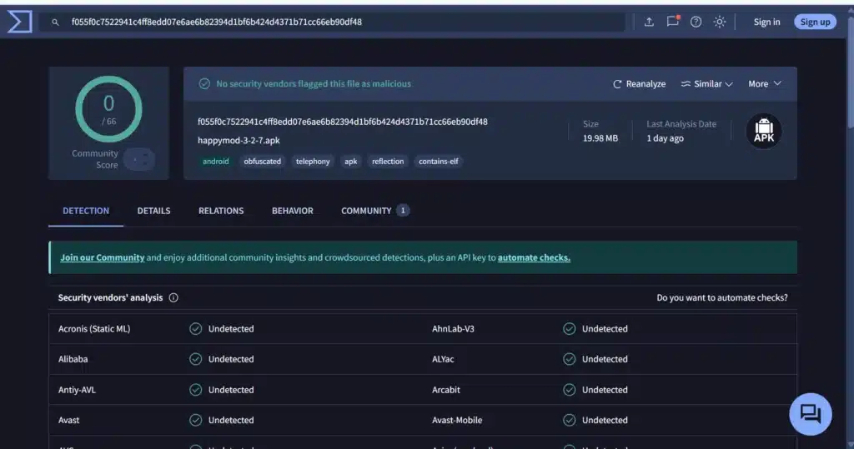Image resolution: width=854 pixels, height=449 pixels.
Task: Click the AhnLab-V3 vendor name
Action: pos(453,329)
